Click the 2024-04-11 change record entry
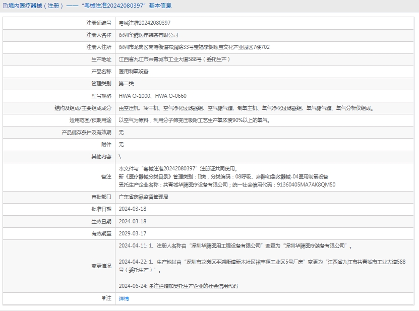The height and width of the screenshot is (311, 419). click(x=235, y=246)
